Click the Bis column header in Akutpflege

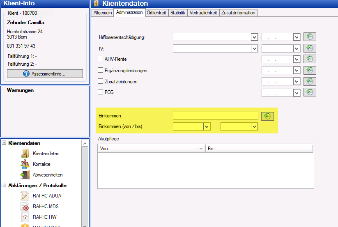point(259,149)
